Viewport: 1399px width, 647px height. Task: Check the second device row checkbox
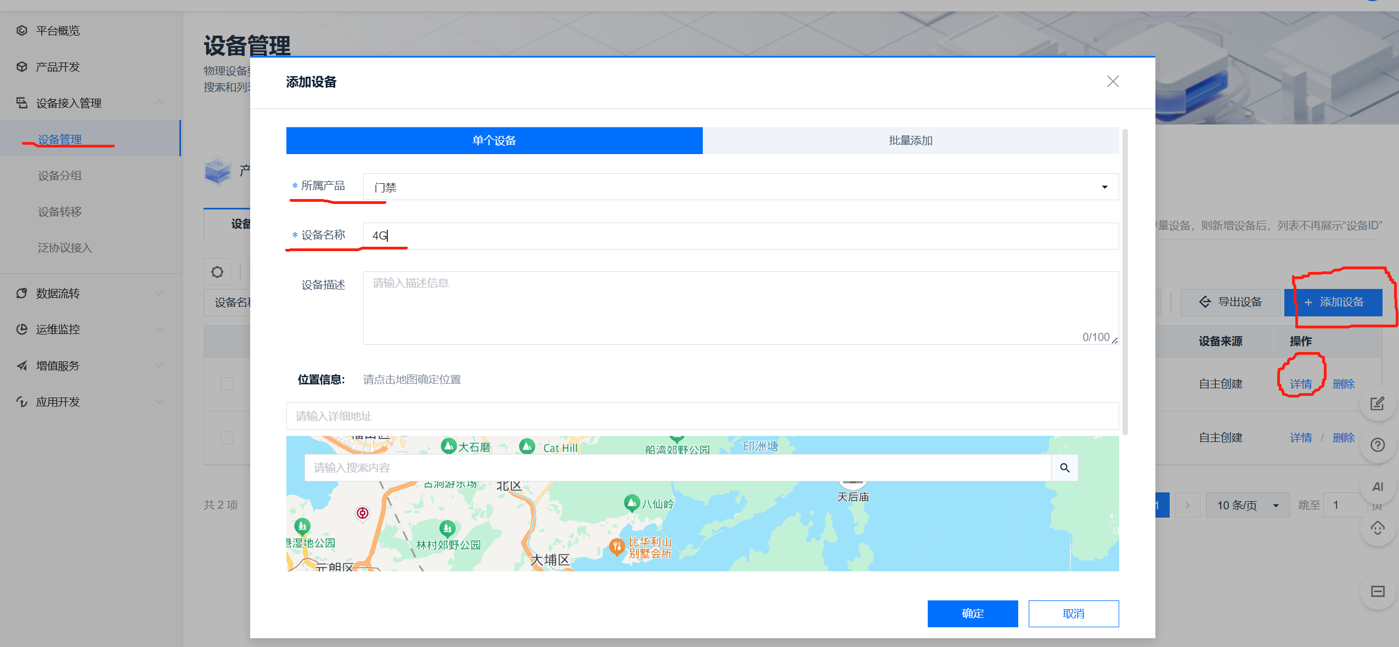(227, 438)
